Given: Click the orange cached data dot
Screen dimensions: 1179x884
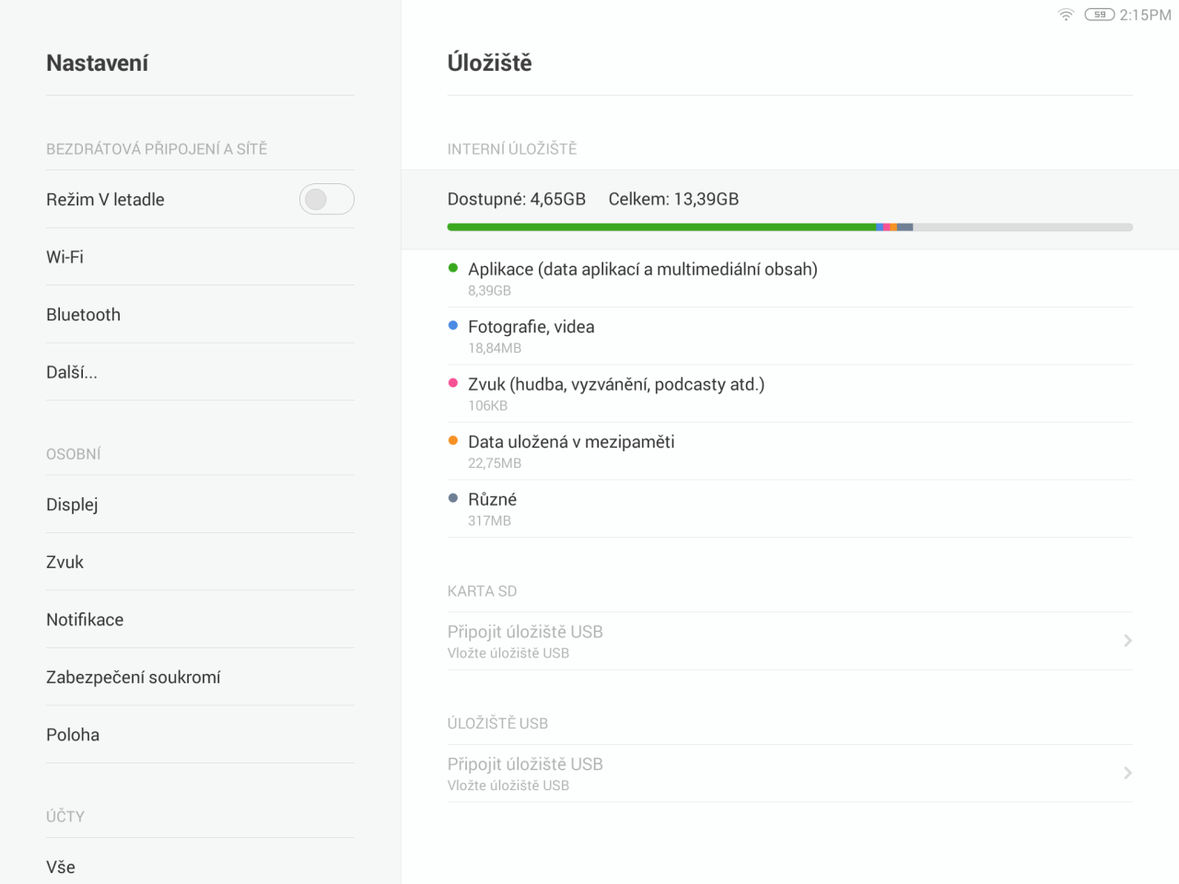Looking at the screenshot, I should point(453,440).
